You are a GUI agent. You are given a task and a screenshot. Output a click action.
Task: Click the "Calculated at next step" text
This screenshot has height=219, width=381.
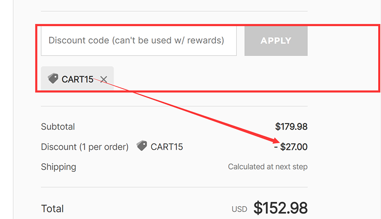(268, 167)
